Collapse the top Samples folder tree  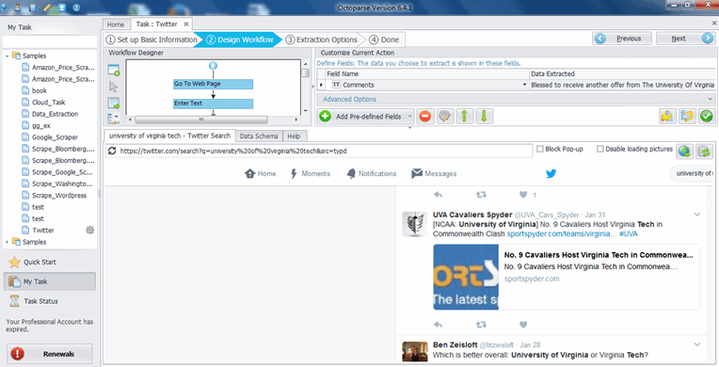(8, 56)
